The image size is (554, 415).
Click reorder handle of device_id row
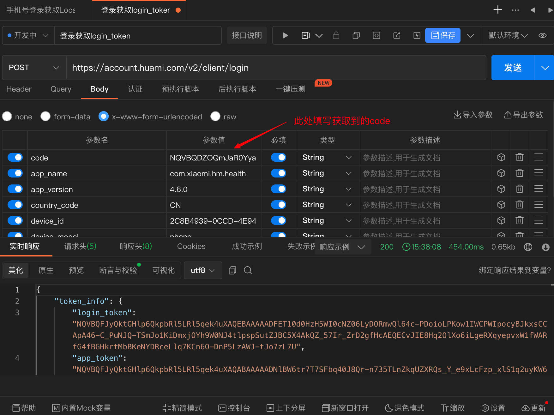pos(539,220)
